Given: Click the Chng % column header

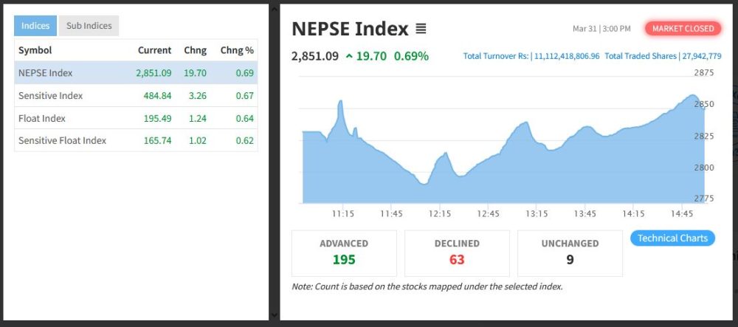Looking at the screenshot, I should [237, 50].
